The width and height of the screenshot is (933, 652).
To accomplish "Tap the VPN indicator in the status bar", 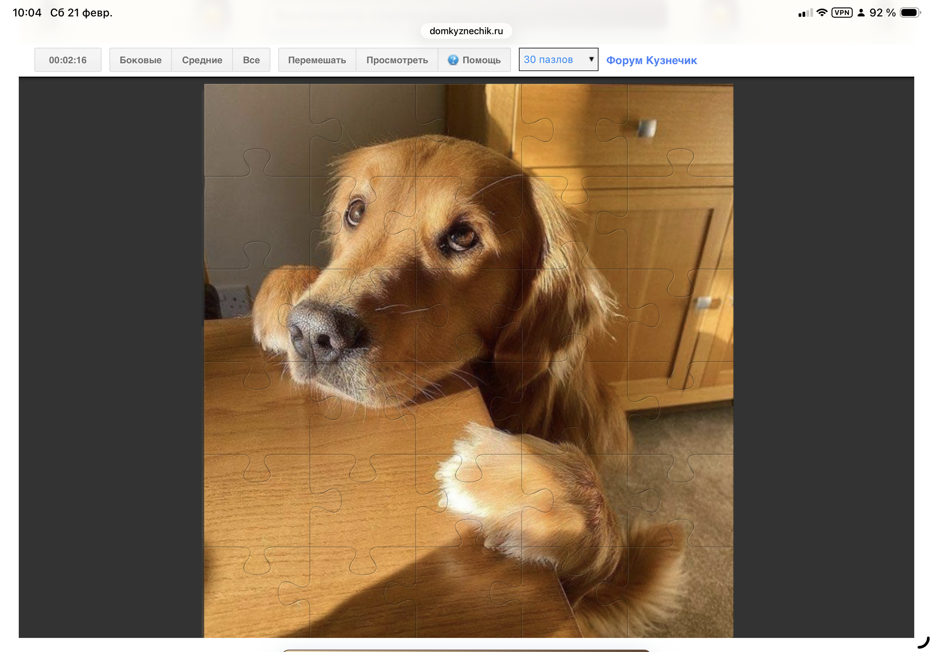I will click(842, 13).
